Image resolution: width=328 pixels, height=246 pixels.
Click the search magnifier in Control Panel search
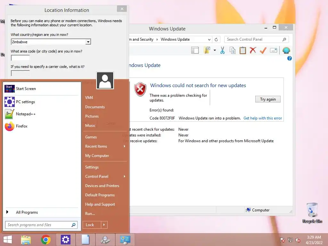[x=284, y=39]
